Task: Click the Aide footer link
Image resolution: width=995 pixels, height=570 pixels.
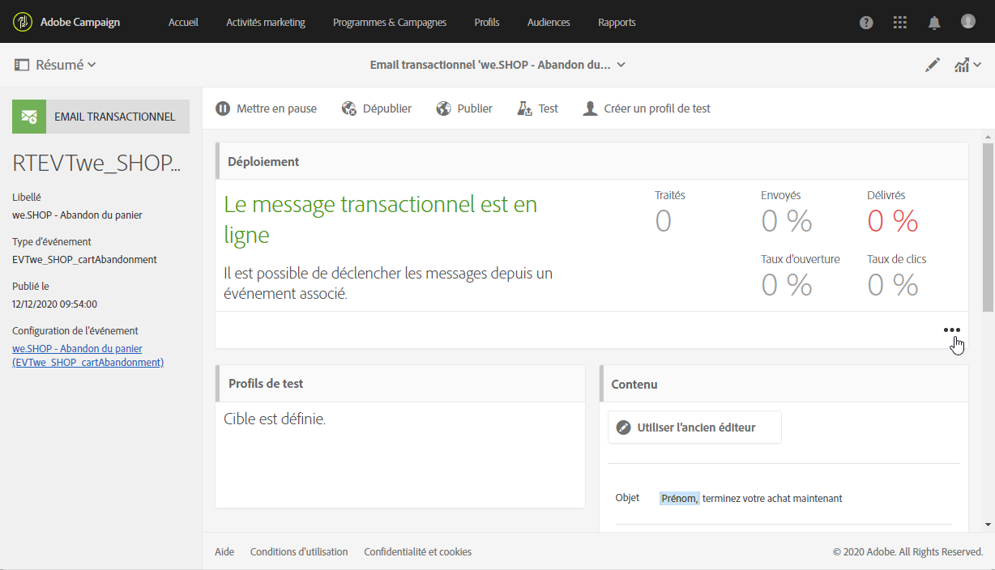Action: pos(224,552)
